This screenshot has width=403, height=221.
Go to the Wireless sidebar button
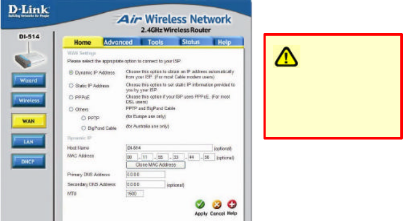point(28,101)
